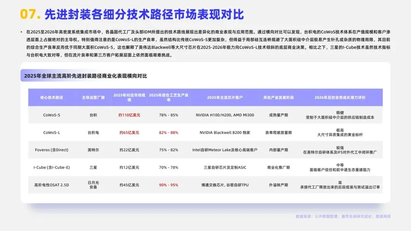Click column header 所处产业发展阶段

pos(278,98)
